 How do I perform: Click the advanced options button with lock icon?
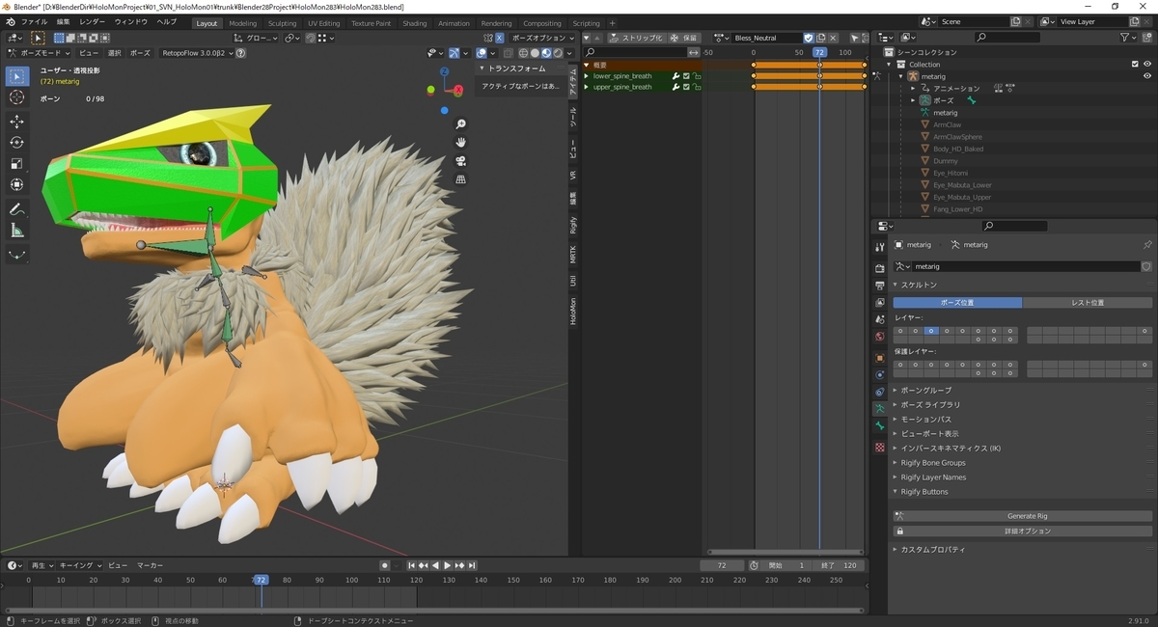[x=1023, y=531]
